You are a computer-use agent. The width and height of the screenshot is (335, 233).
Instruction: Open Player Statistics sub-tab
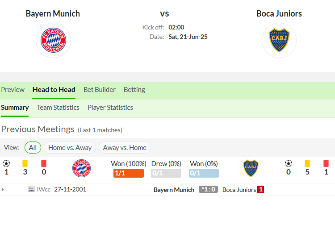pyautogui.click(x=110, y=108)
